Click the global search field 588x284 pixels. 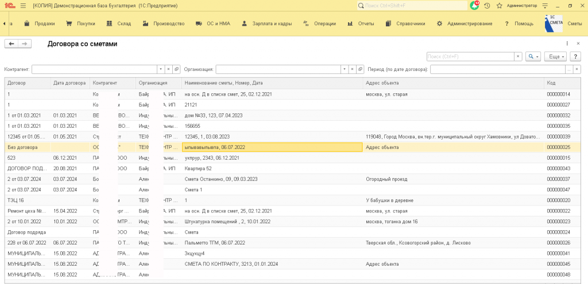click(412, 6)
